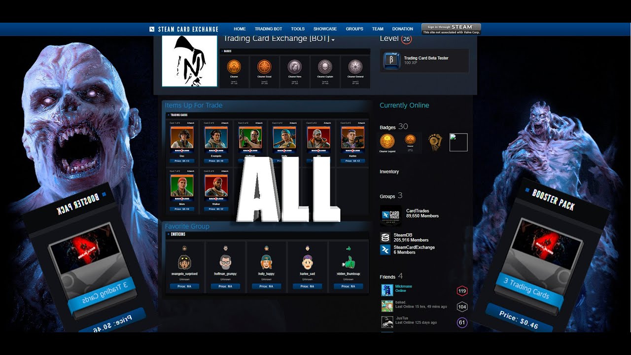Click the golden community badge icon
The height and width of the screenshot is (355, 631).
click(435, 142)
